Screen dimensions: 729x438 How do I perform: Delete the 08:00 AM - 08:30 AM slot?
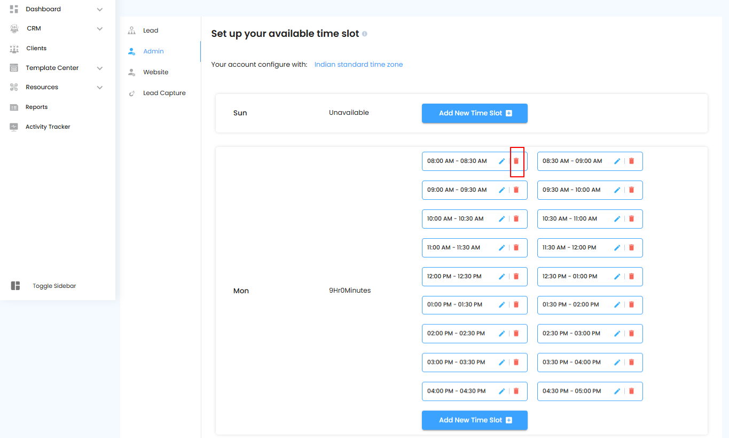pyautogui.click(x=516, y=161)
